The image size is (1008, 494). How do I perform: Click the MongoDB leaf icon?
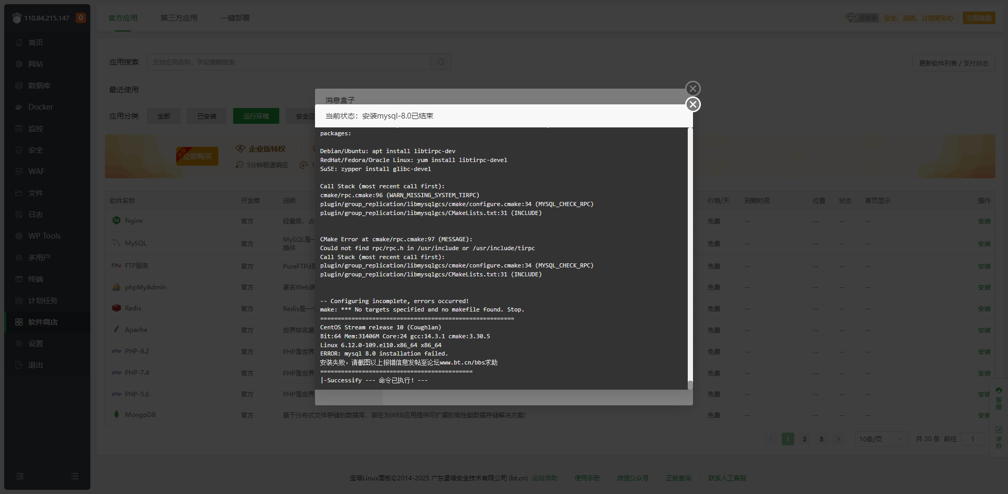pos(117,414)
